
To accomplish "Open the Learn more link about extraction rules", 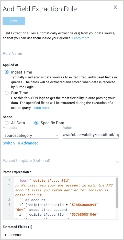I will pos(81,38).
